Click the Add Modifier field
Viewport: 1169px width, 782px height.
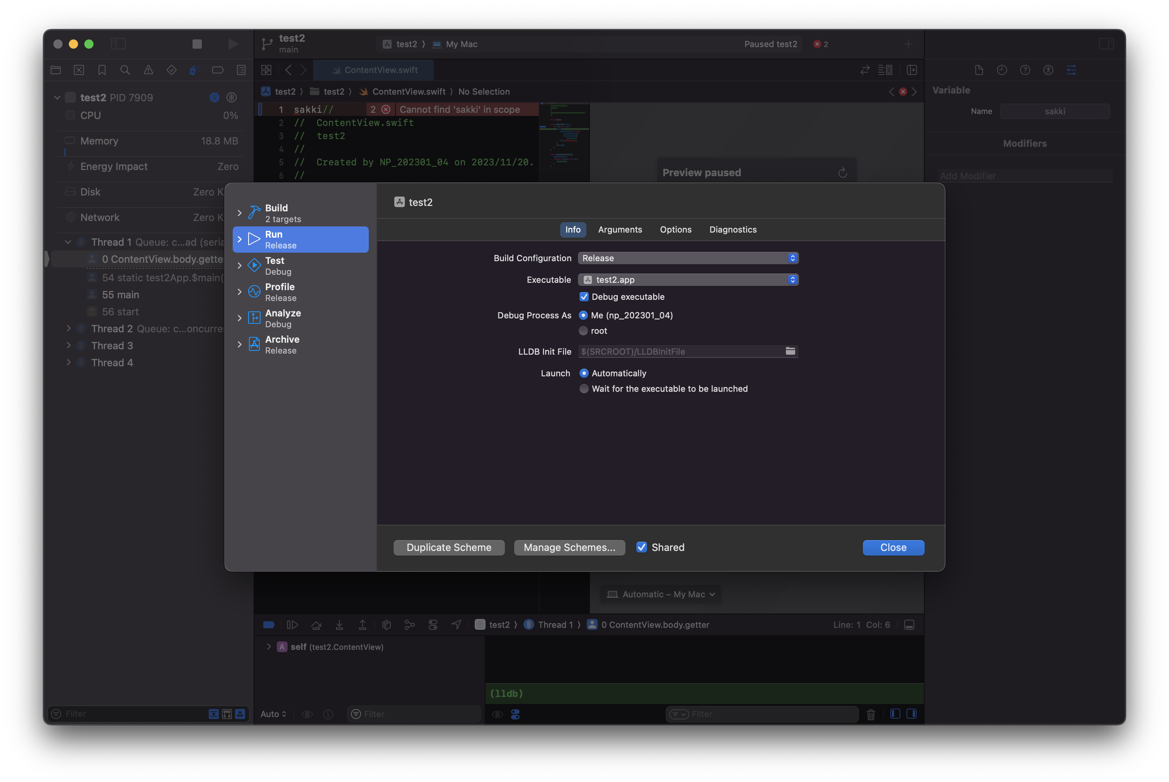coord(1025,175)
